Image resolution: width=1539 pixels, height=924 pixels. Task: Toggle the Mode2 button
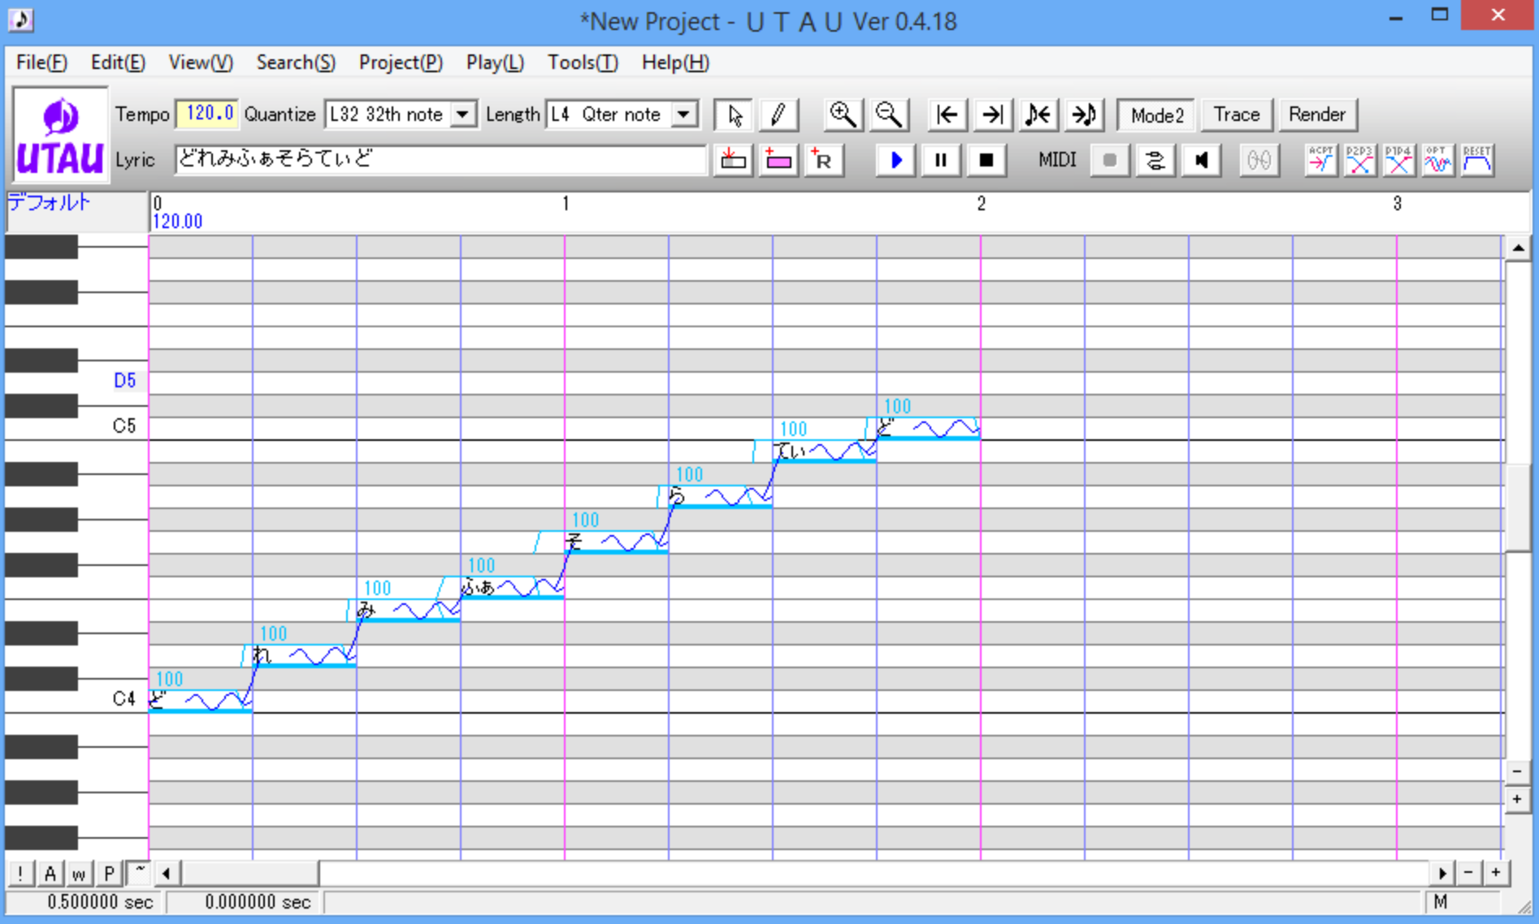pos(1156,114)
